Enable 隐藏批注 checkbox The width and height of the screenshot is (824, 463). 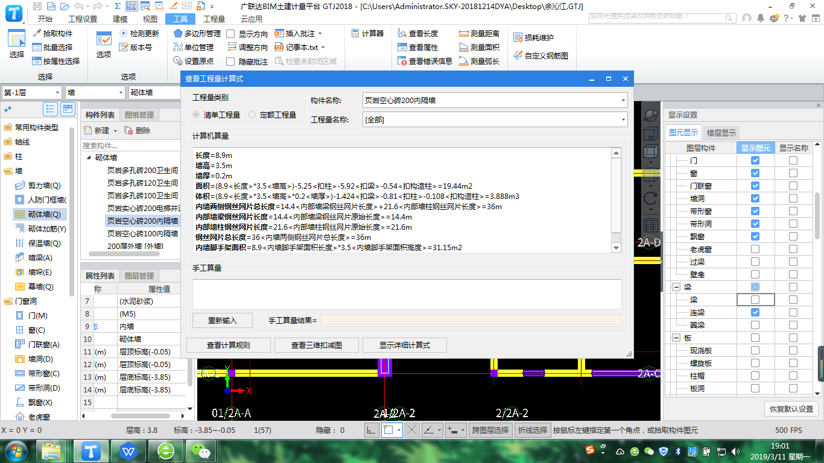pos(230,61)
